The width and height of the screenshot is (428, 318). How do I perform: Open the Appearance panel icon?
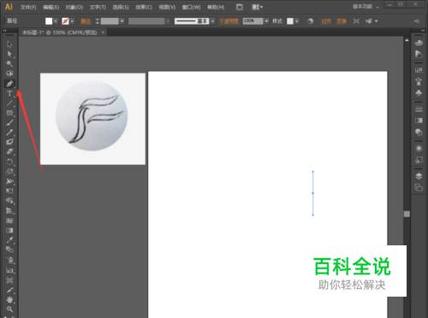coord(419,149)
